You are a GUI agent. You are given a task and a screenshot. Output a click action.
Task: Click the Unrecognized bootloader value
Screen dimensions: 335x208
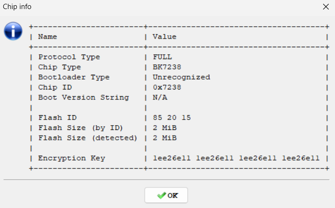tap(181, 77)
